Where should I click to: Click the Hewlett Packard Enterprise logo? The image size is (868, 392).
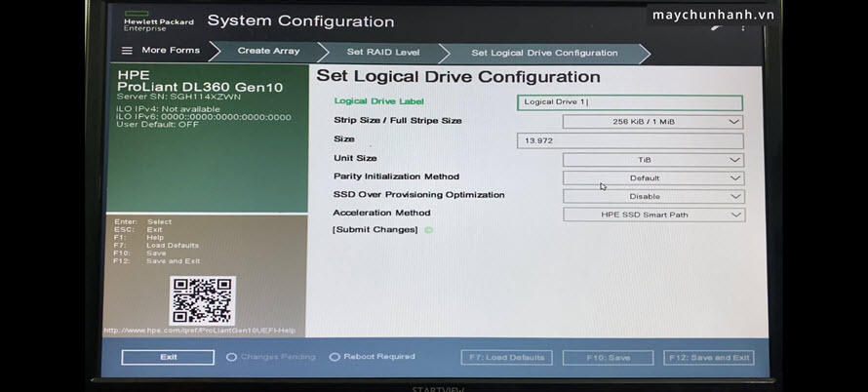pos(158,21)
